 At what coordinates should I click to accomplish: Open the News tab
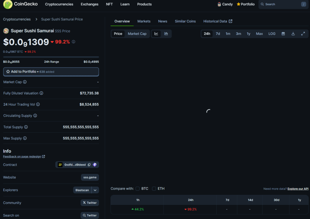point(163,21)
